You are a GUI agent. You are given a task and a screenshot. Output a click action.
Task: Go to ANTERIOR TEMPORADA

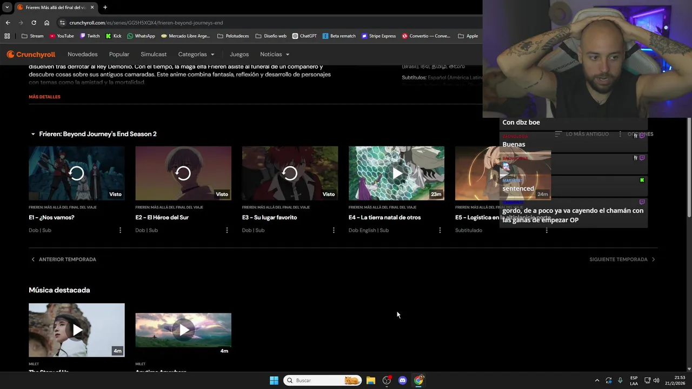click(63, 259)
